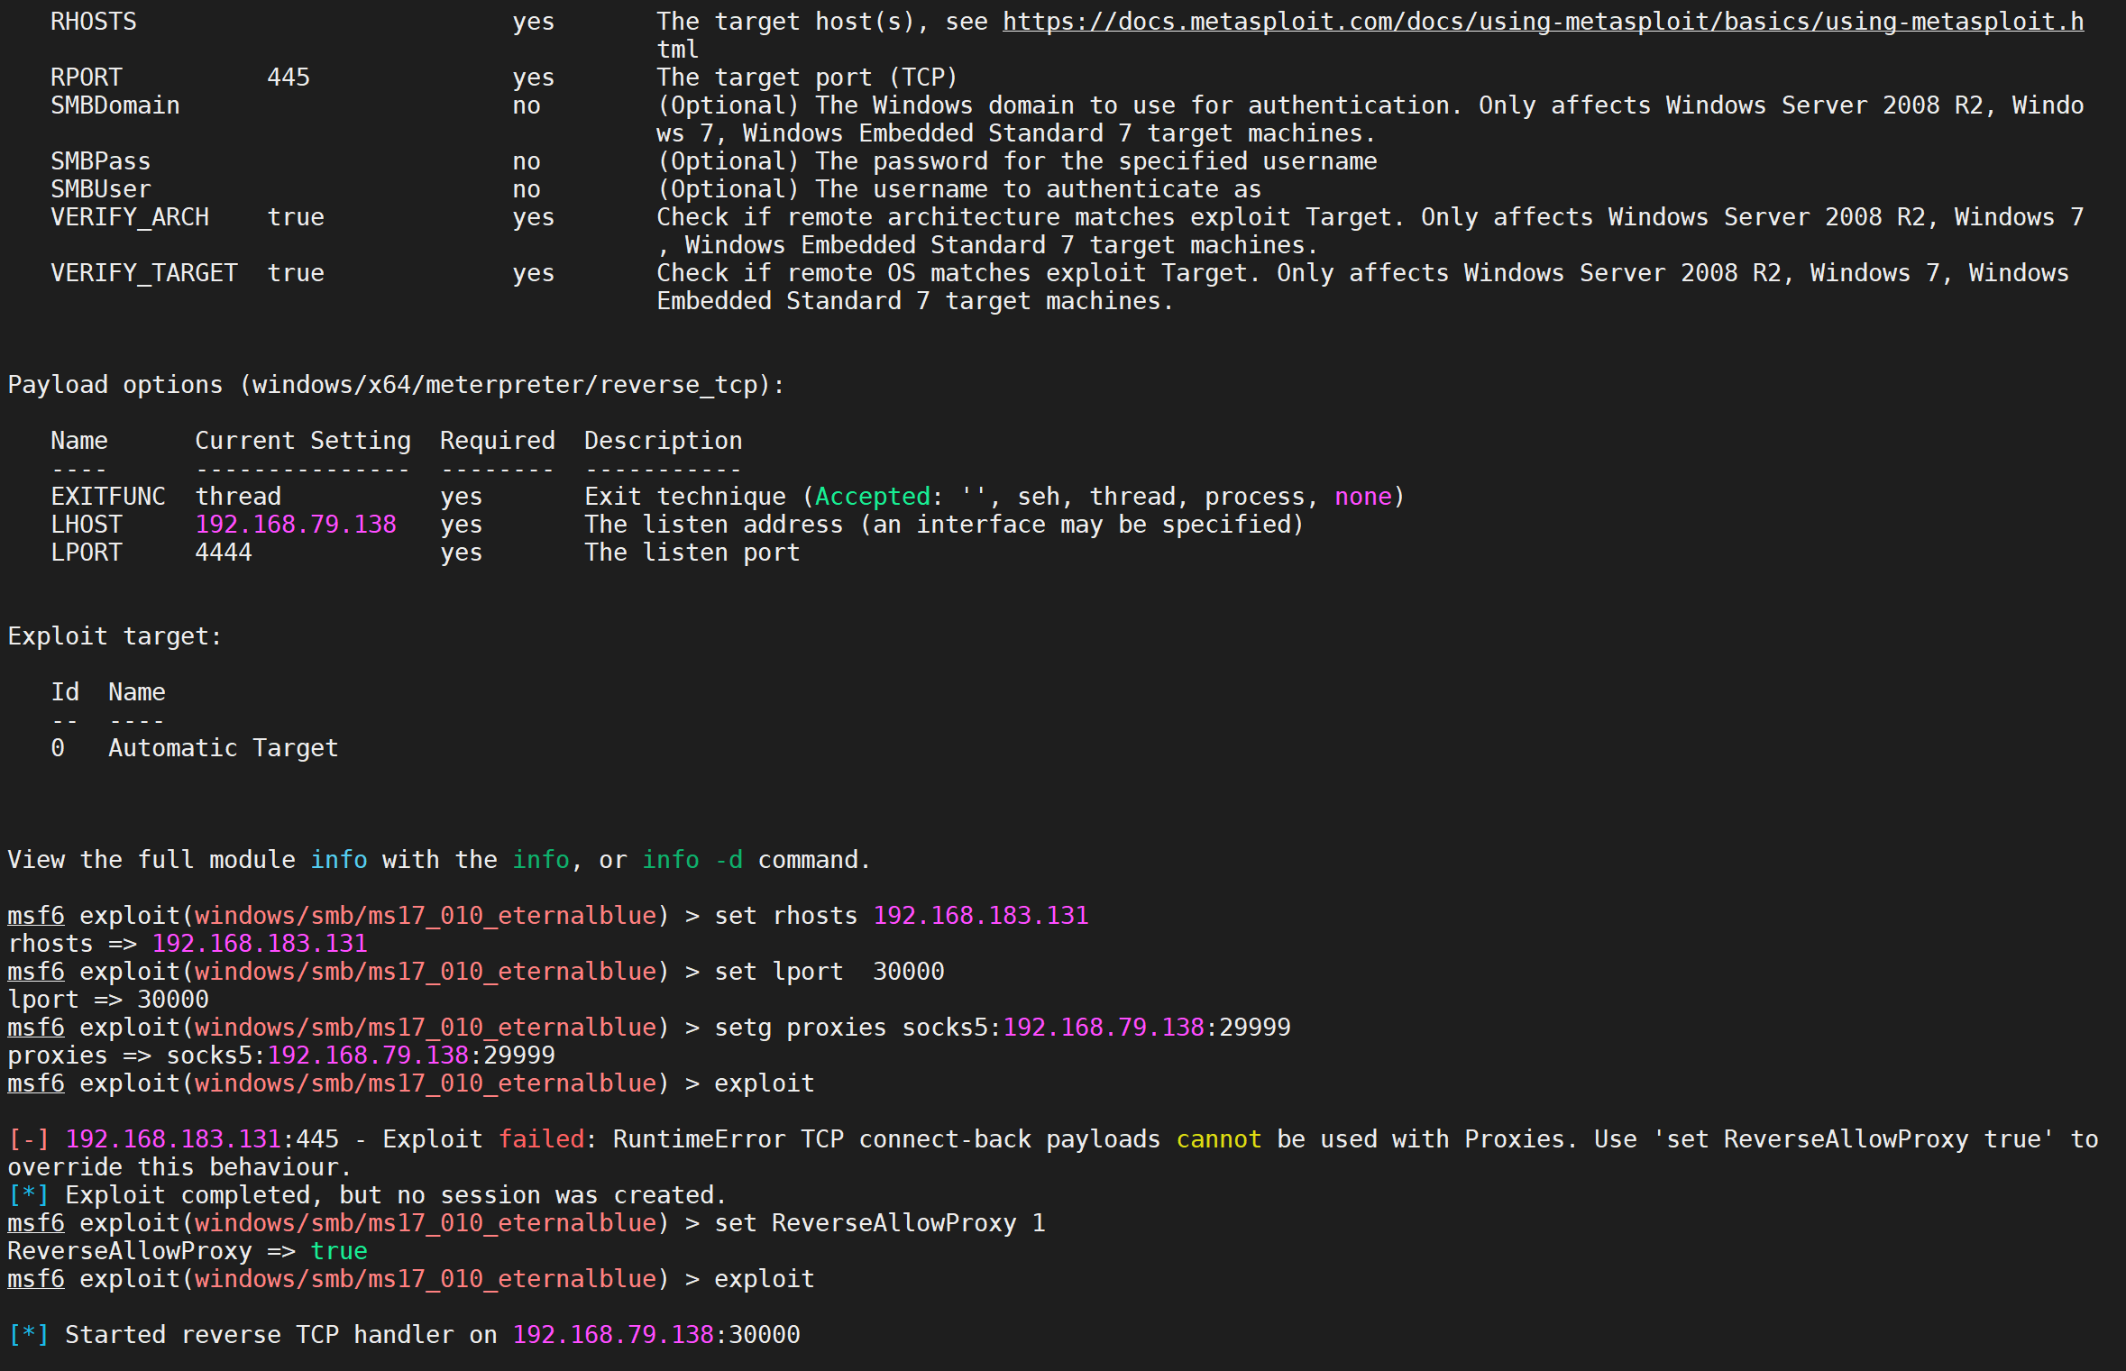
Task: Click the msf6 prompt on 'set rhosts' line
Action: pos(36,916)
